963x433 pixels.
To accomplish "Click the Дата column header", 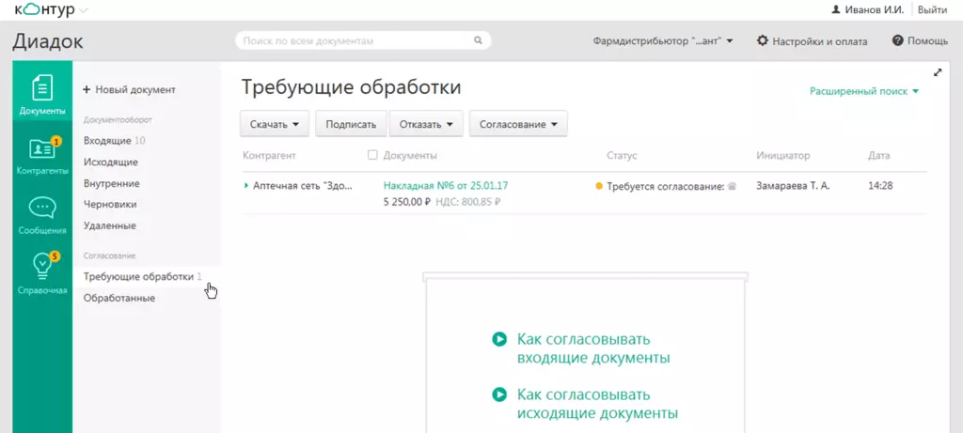I will [x=879, y=156].
